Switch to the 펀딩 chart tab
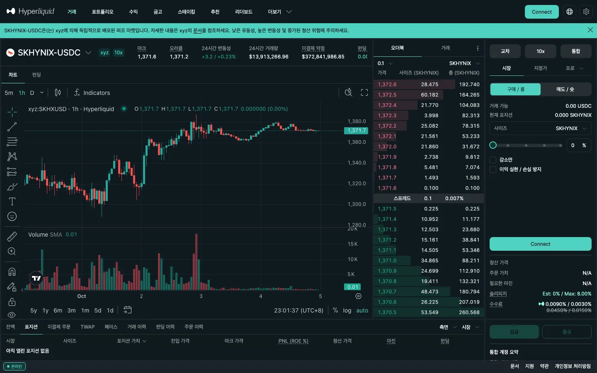The height and width of the screenshot is (373, 597). click(x=36, y=75)
